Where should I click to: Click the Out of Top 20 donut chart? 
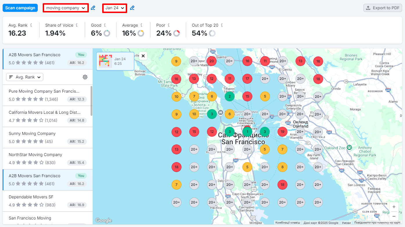pos(212,33)
